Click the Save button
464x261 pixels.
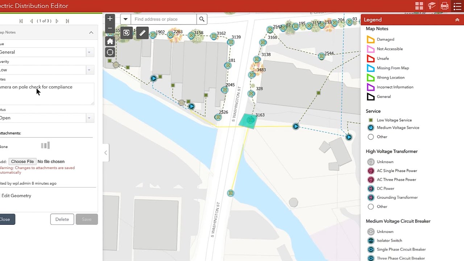87,219
